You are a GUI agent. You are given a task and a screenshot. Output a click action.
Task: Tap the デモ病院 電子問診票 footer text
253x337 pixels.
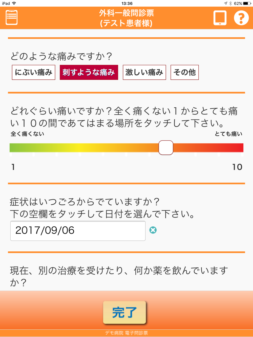pos(126,333)
